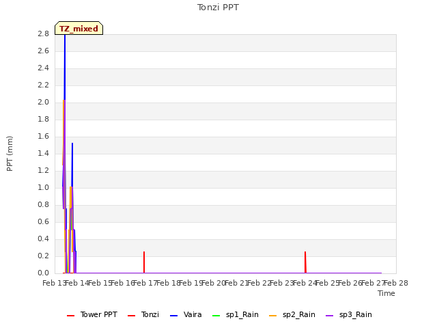Click the red Tower PPT legend swatch

click(x=70, y=316)
